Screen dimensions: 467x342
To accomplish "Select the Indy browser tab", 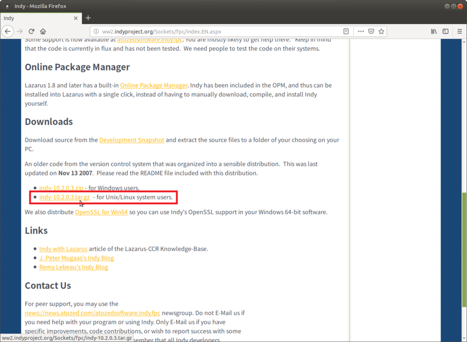I will click(x=41, y=18).
